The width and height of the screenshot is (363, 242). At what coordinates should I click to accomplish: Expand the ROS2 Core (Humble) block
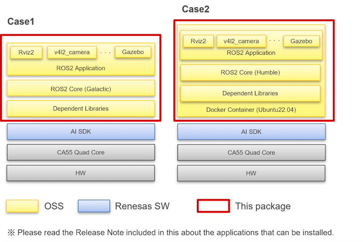[x=250, y=72]
